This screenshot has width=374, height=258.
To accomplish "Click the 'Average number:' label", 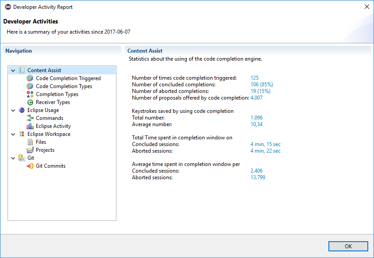I will 152,124.
